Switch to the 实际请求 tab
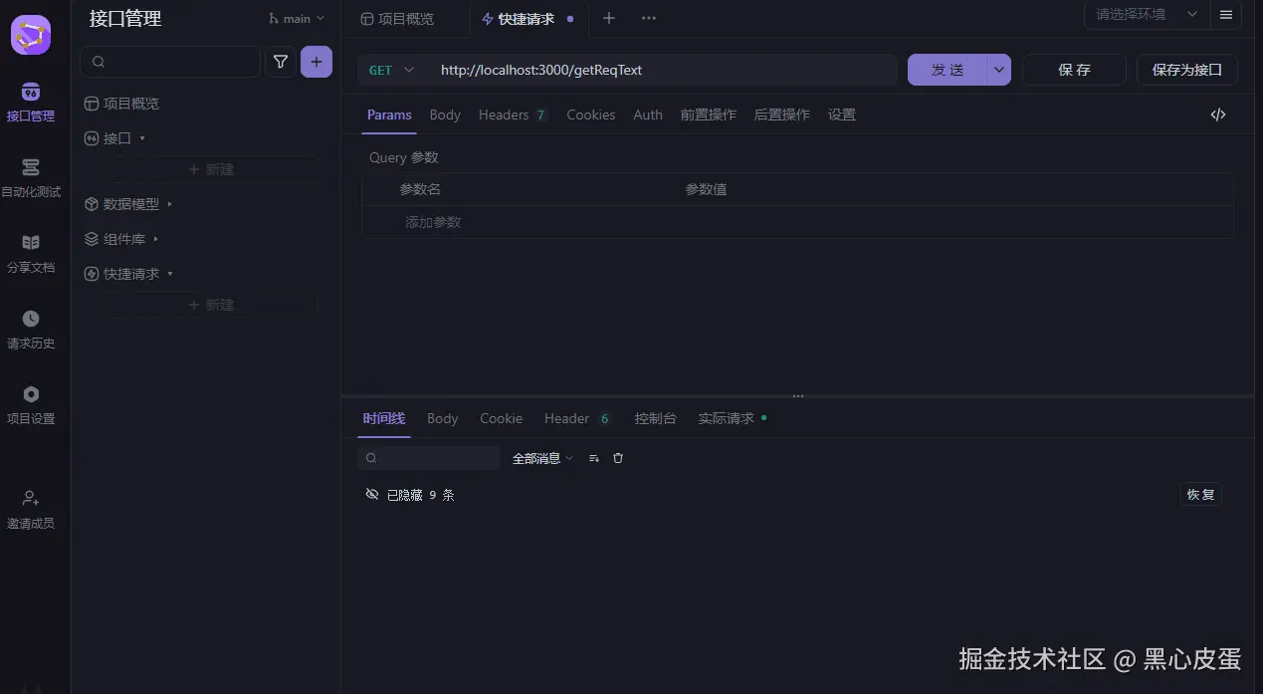Image resolution: width=1263 pixels, height=694 pixels. [x=726, y=418]
